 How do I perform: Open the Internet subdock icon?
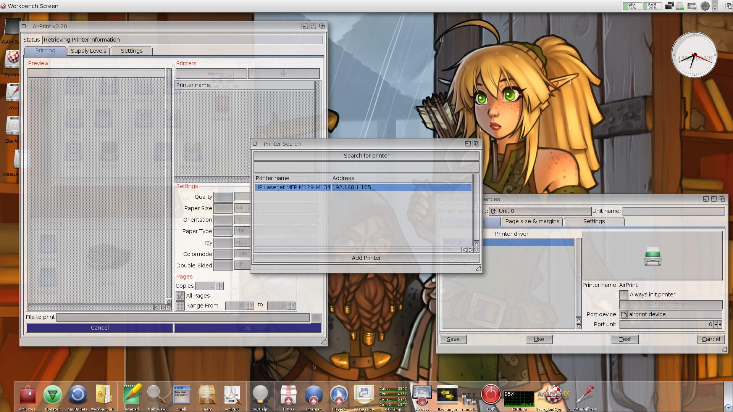click(x=313, y=395)
